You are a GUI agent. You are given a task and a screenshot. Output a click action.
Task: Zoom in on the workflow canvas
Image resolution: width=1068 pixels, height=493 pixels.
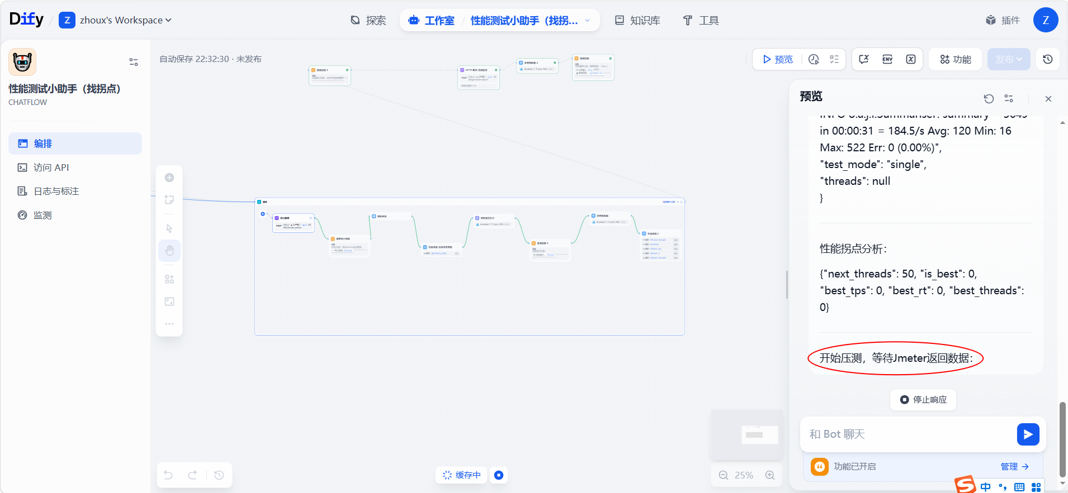pos(770,475)
